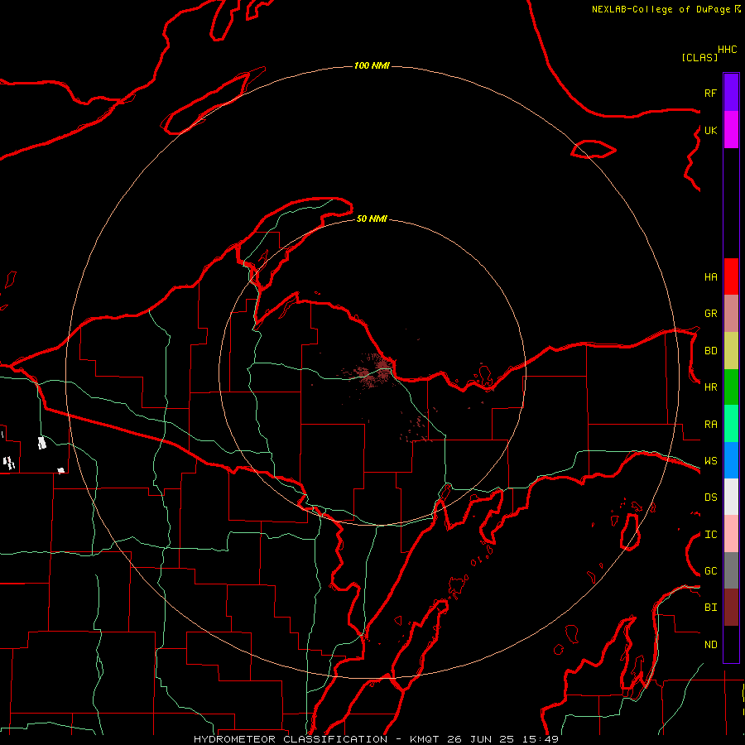Click the HR legend label
This screenshot has width=745, height=745.
(x=710, y=387)
